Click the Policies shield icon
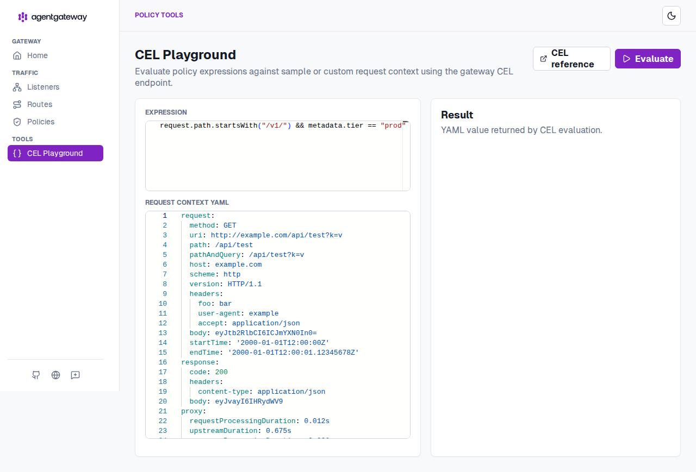The width and height of the screenshot is (696, 472). tap(17, 122)
